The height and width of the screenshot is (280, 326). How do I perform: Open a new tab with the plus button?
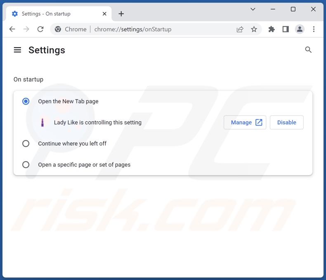(121, 14)
